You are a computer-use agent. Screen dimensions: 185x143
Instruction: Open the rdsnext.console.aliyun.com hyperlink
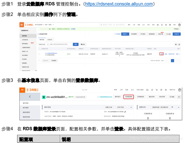[x=119, y=4]
